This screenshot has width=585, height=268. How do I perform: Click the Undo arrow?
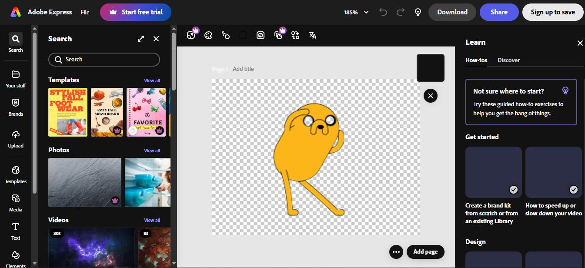(383, 12)
